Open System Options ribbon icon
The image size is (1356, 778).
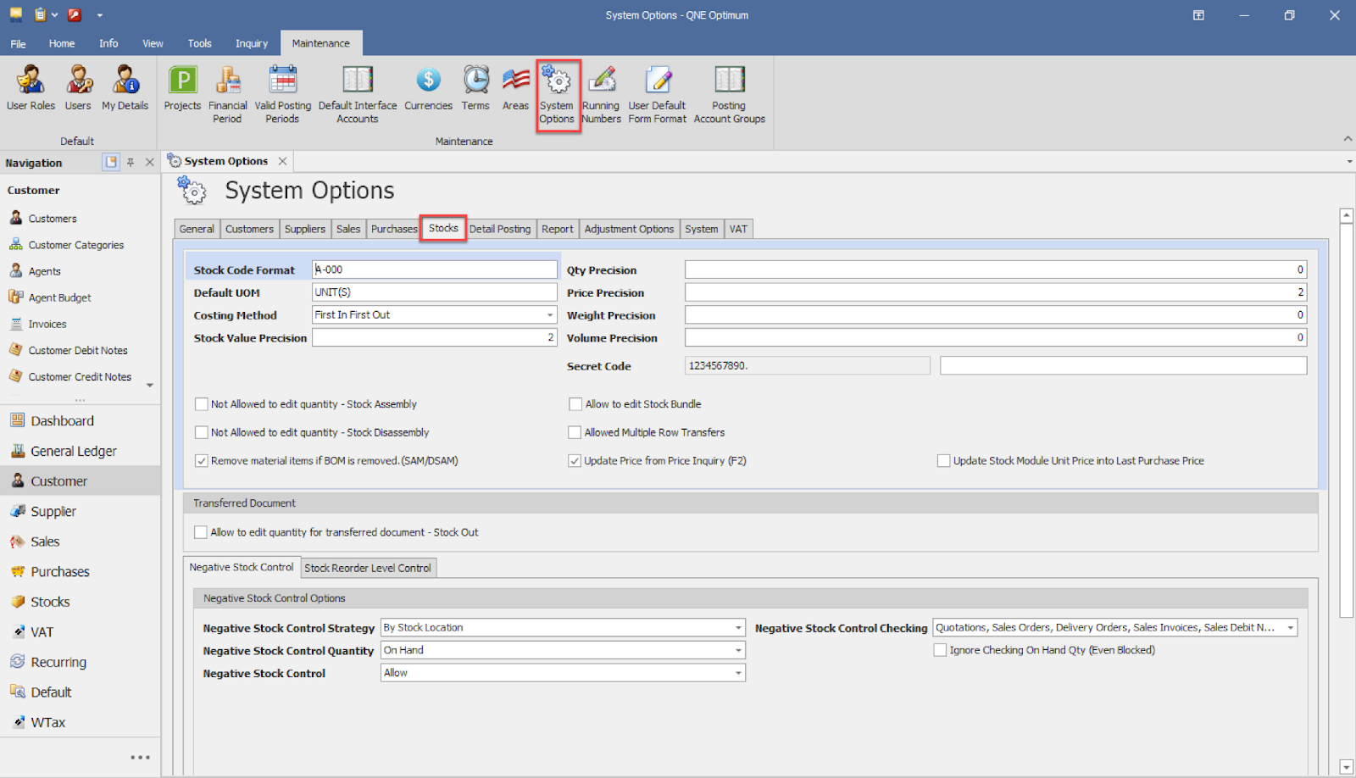(x=557, y=95)
